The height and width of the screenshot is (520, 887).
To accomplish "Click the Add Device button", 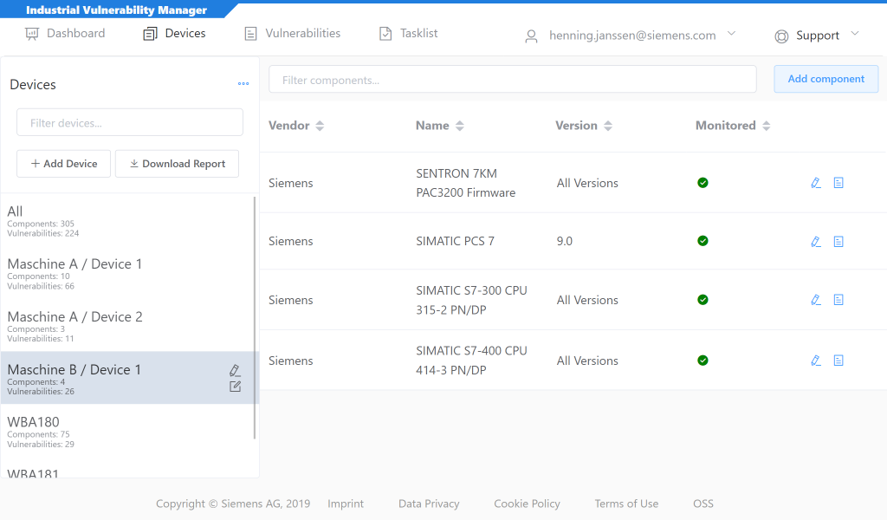I will coord(63,164).
